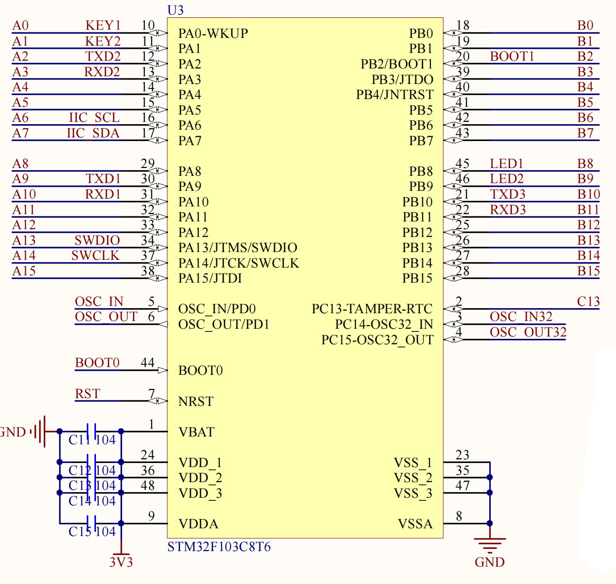Screen dimensions: 616x584
Task: Select the VDD_3 pin name
Action: tap(200, 494)
